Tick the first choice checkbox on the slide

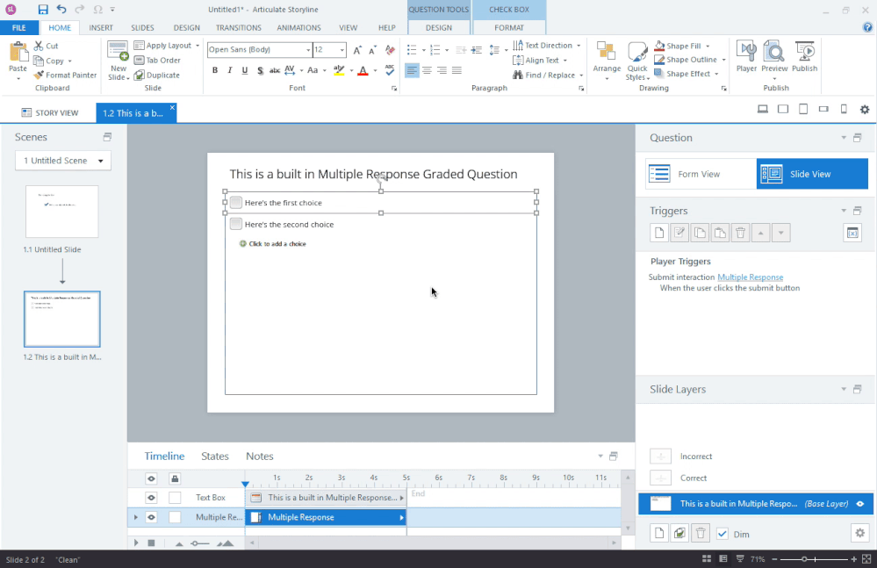coord(236,203)
